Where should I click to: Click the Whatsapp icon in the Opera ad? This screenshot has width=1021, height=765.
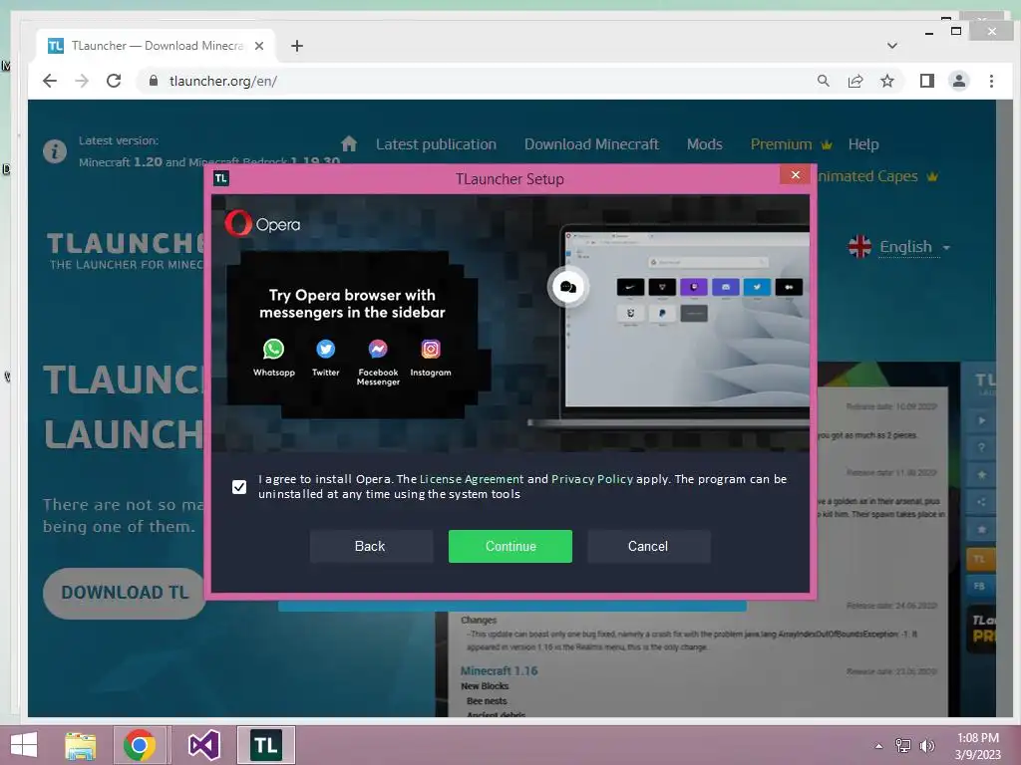273,350
